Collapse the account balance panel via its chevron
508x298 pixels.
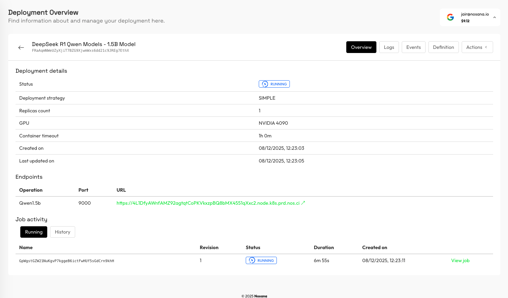tap(494, 17)
